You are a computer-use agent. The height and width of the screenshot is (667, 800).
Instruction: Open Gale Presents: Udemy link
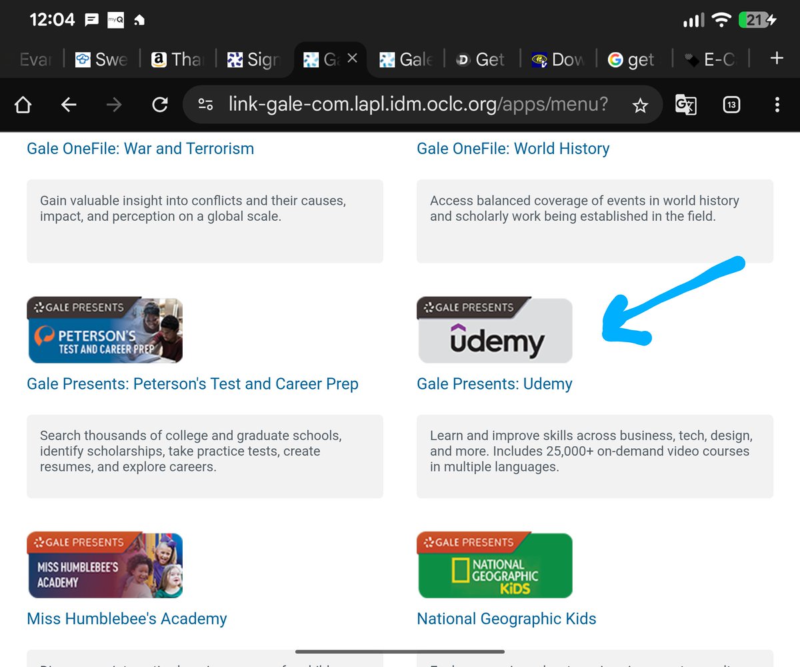(x=494, y=384)
